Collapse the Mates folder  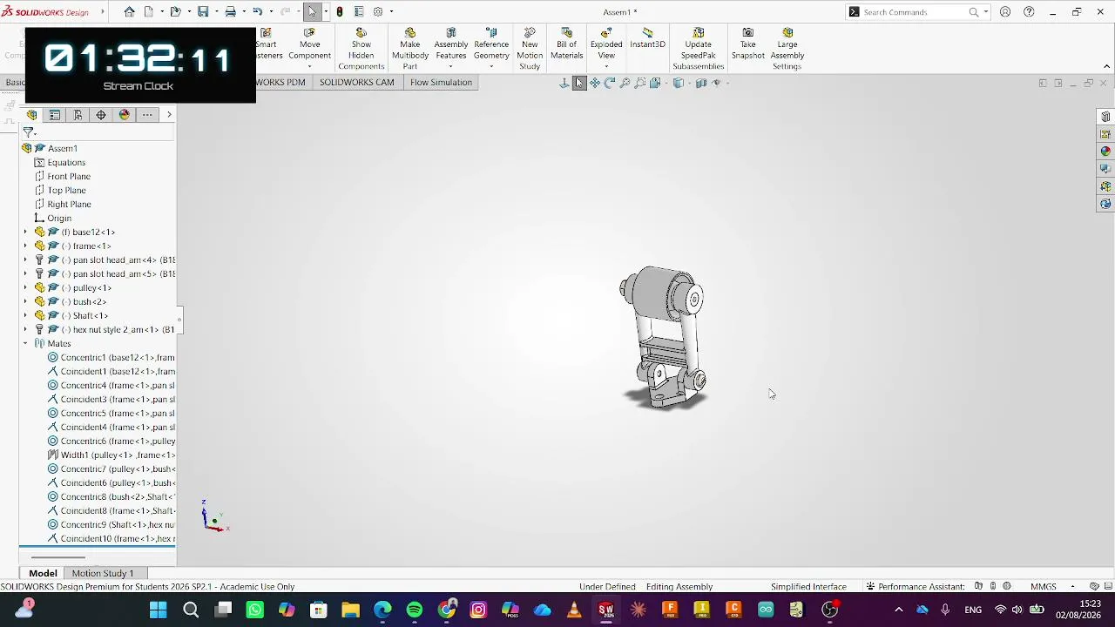(25, 343)
